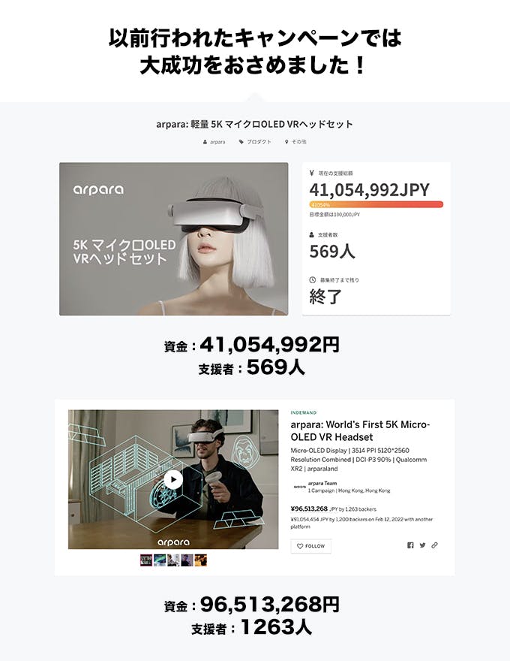The image size is (510, 661).
Task: Click the プロダクト tag icon
Action: pos(241,142)
